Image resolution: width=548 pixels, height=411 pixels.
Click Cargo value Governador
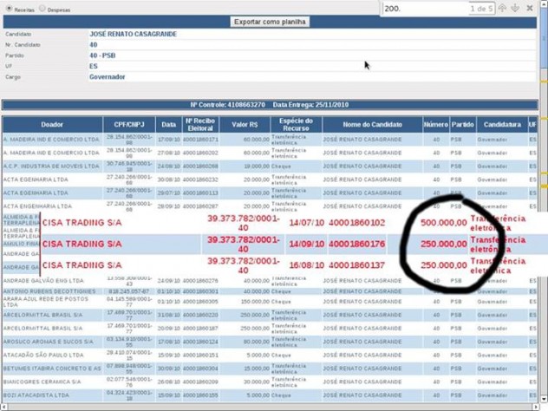(107, 77)
